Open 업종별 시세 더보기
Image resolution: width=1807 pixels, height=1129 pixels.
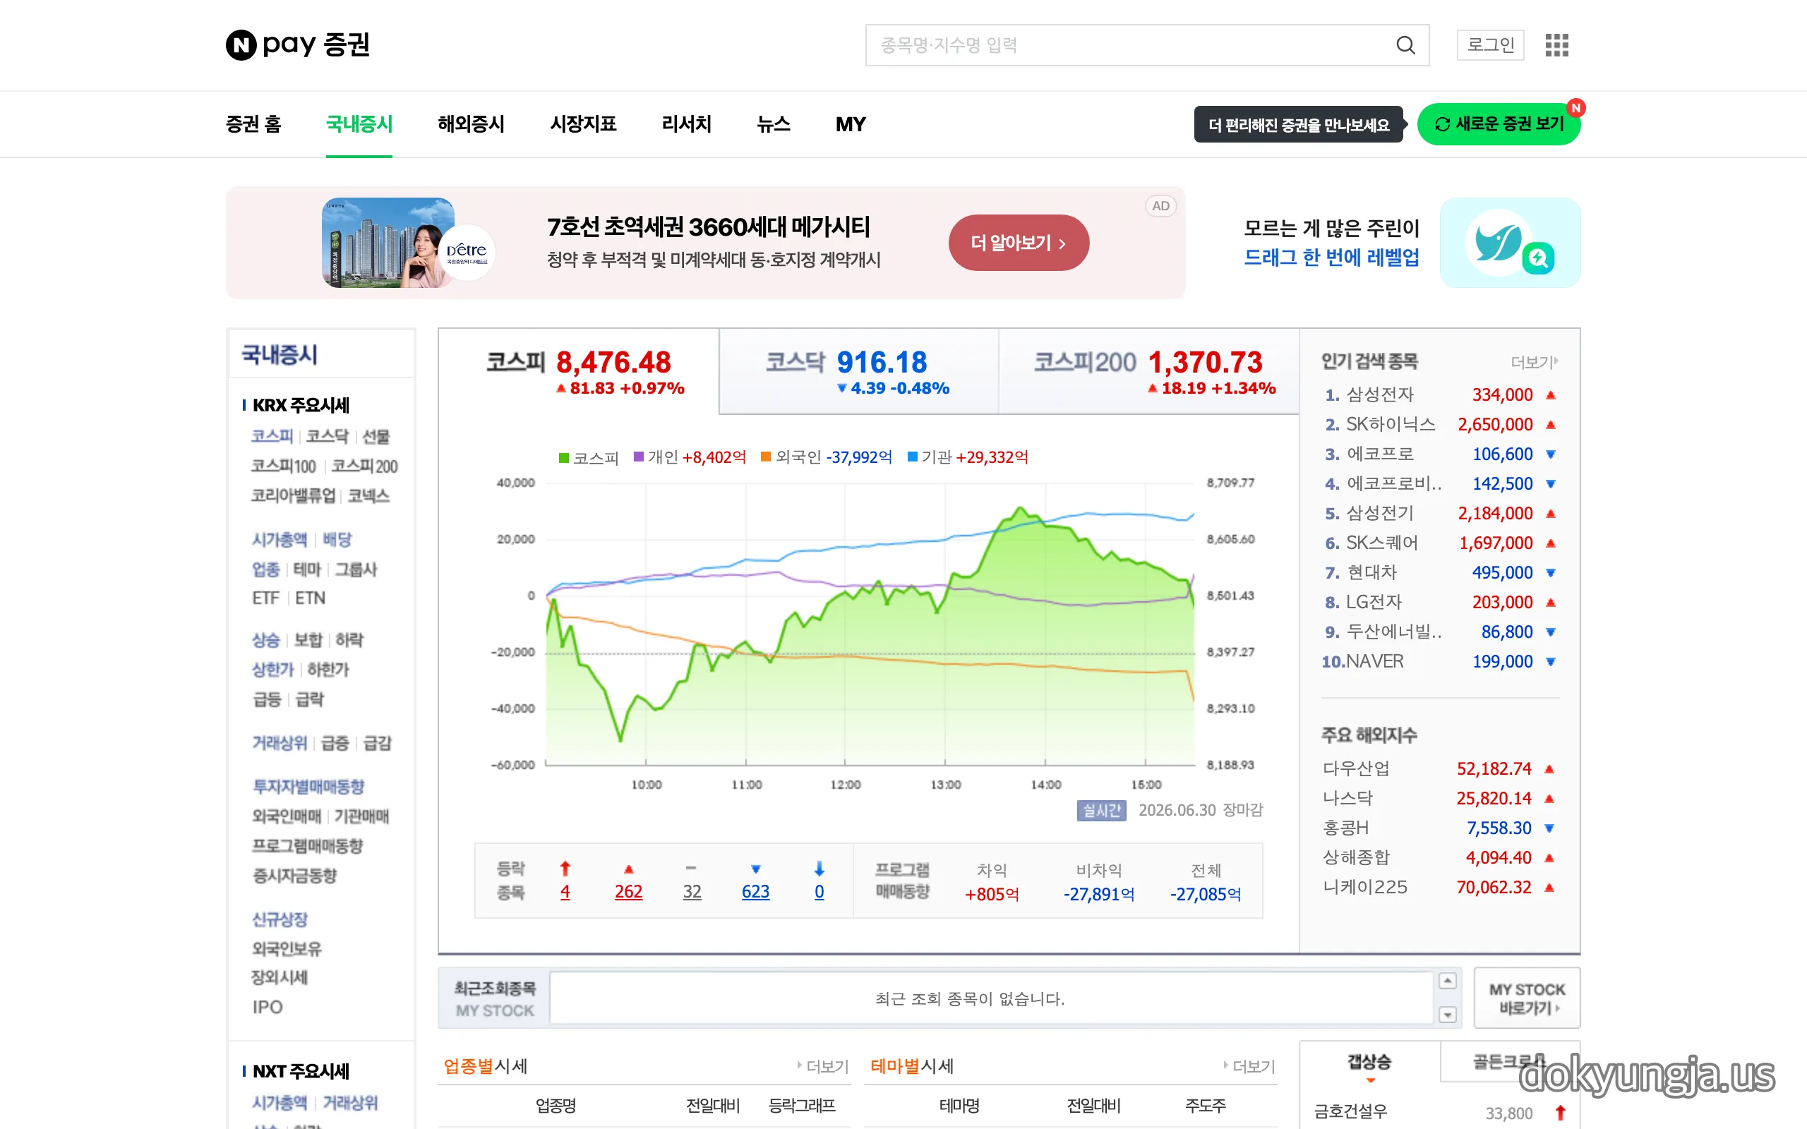pos(823,1066)
